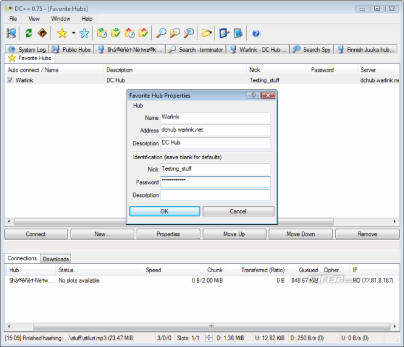404x347 pixels.
Task: Open Favorite Users via blue star icon
Action: click(x=84, y=33)
